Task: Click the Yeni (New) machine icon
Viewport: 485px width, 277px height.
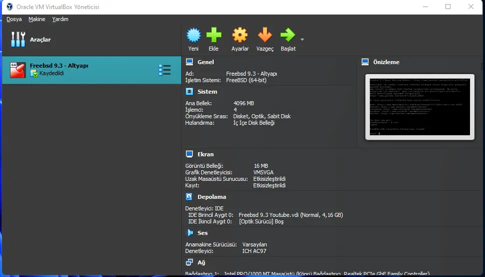Action: pyautogui.click(x=194, y=35)
